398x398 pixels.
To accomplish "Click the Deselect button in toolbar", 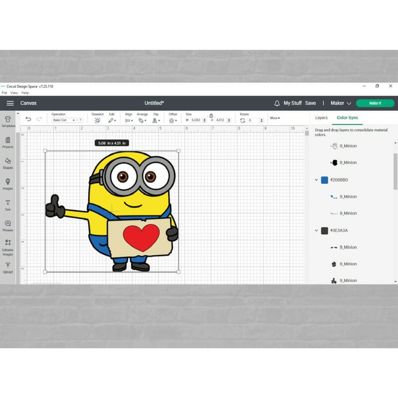I will (98, 120).
